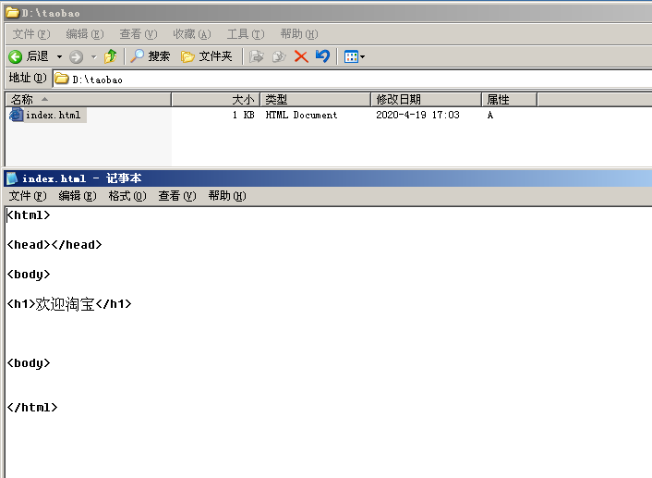Viewport: 652px width, 478px height.
Task: Click the Copy To toolbar icon
Action: [279, 56]
